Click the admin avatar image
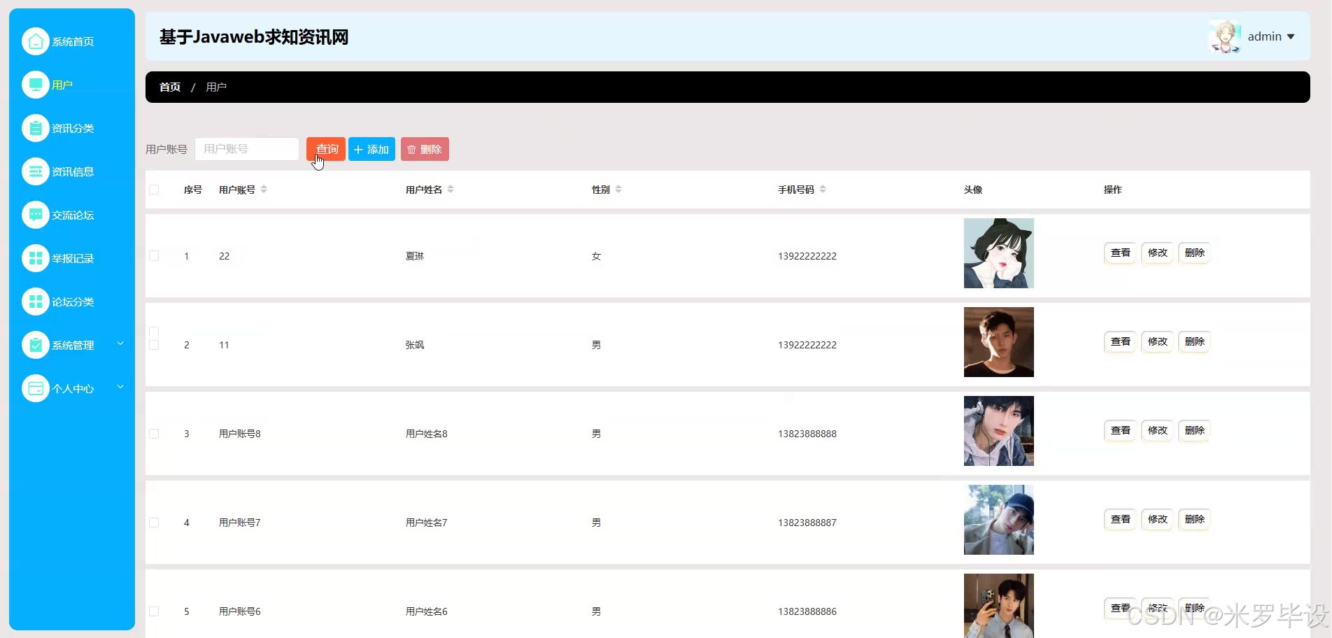This screenshot has height=638, width=1332. (1224, 36)
